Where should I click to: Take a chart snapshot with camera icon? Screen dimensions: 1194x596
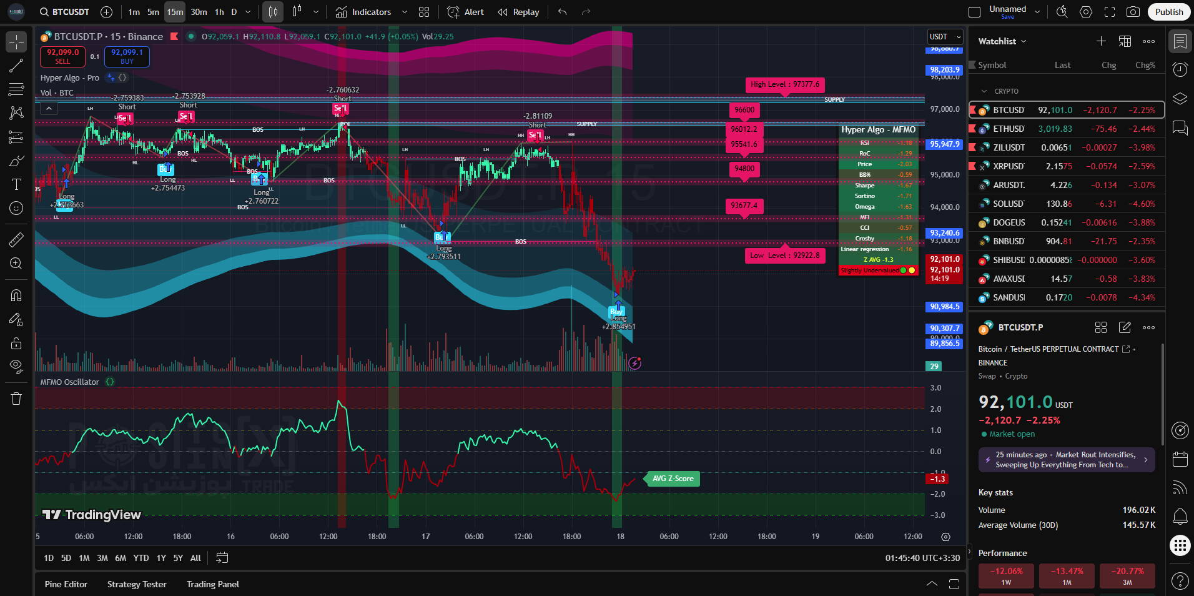[x=1133, y=12]
